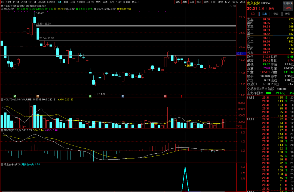
Task: Click the green 减 event marker
Action: [15, 96]
